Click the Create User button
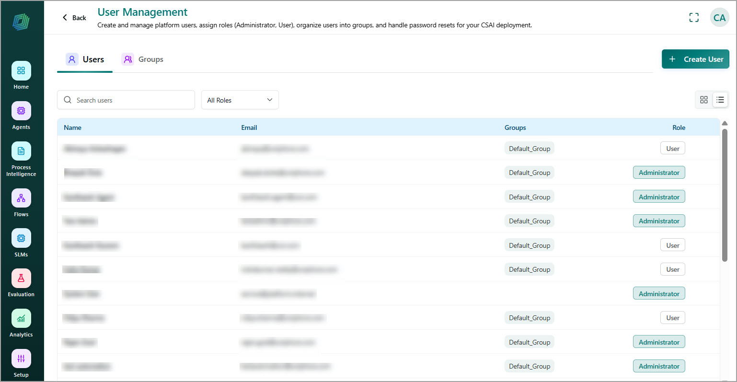Image resolution: width=737 pixels, height=382 pixels. click(695, 59)
